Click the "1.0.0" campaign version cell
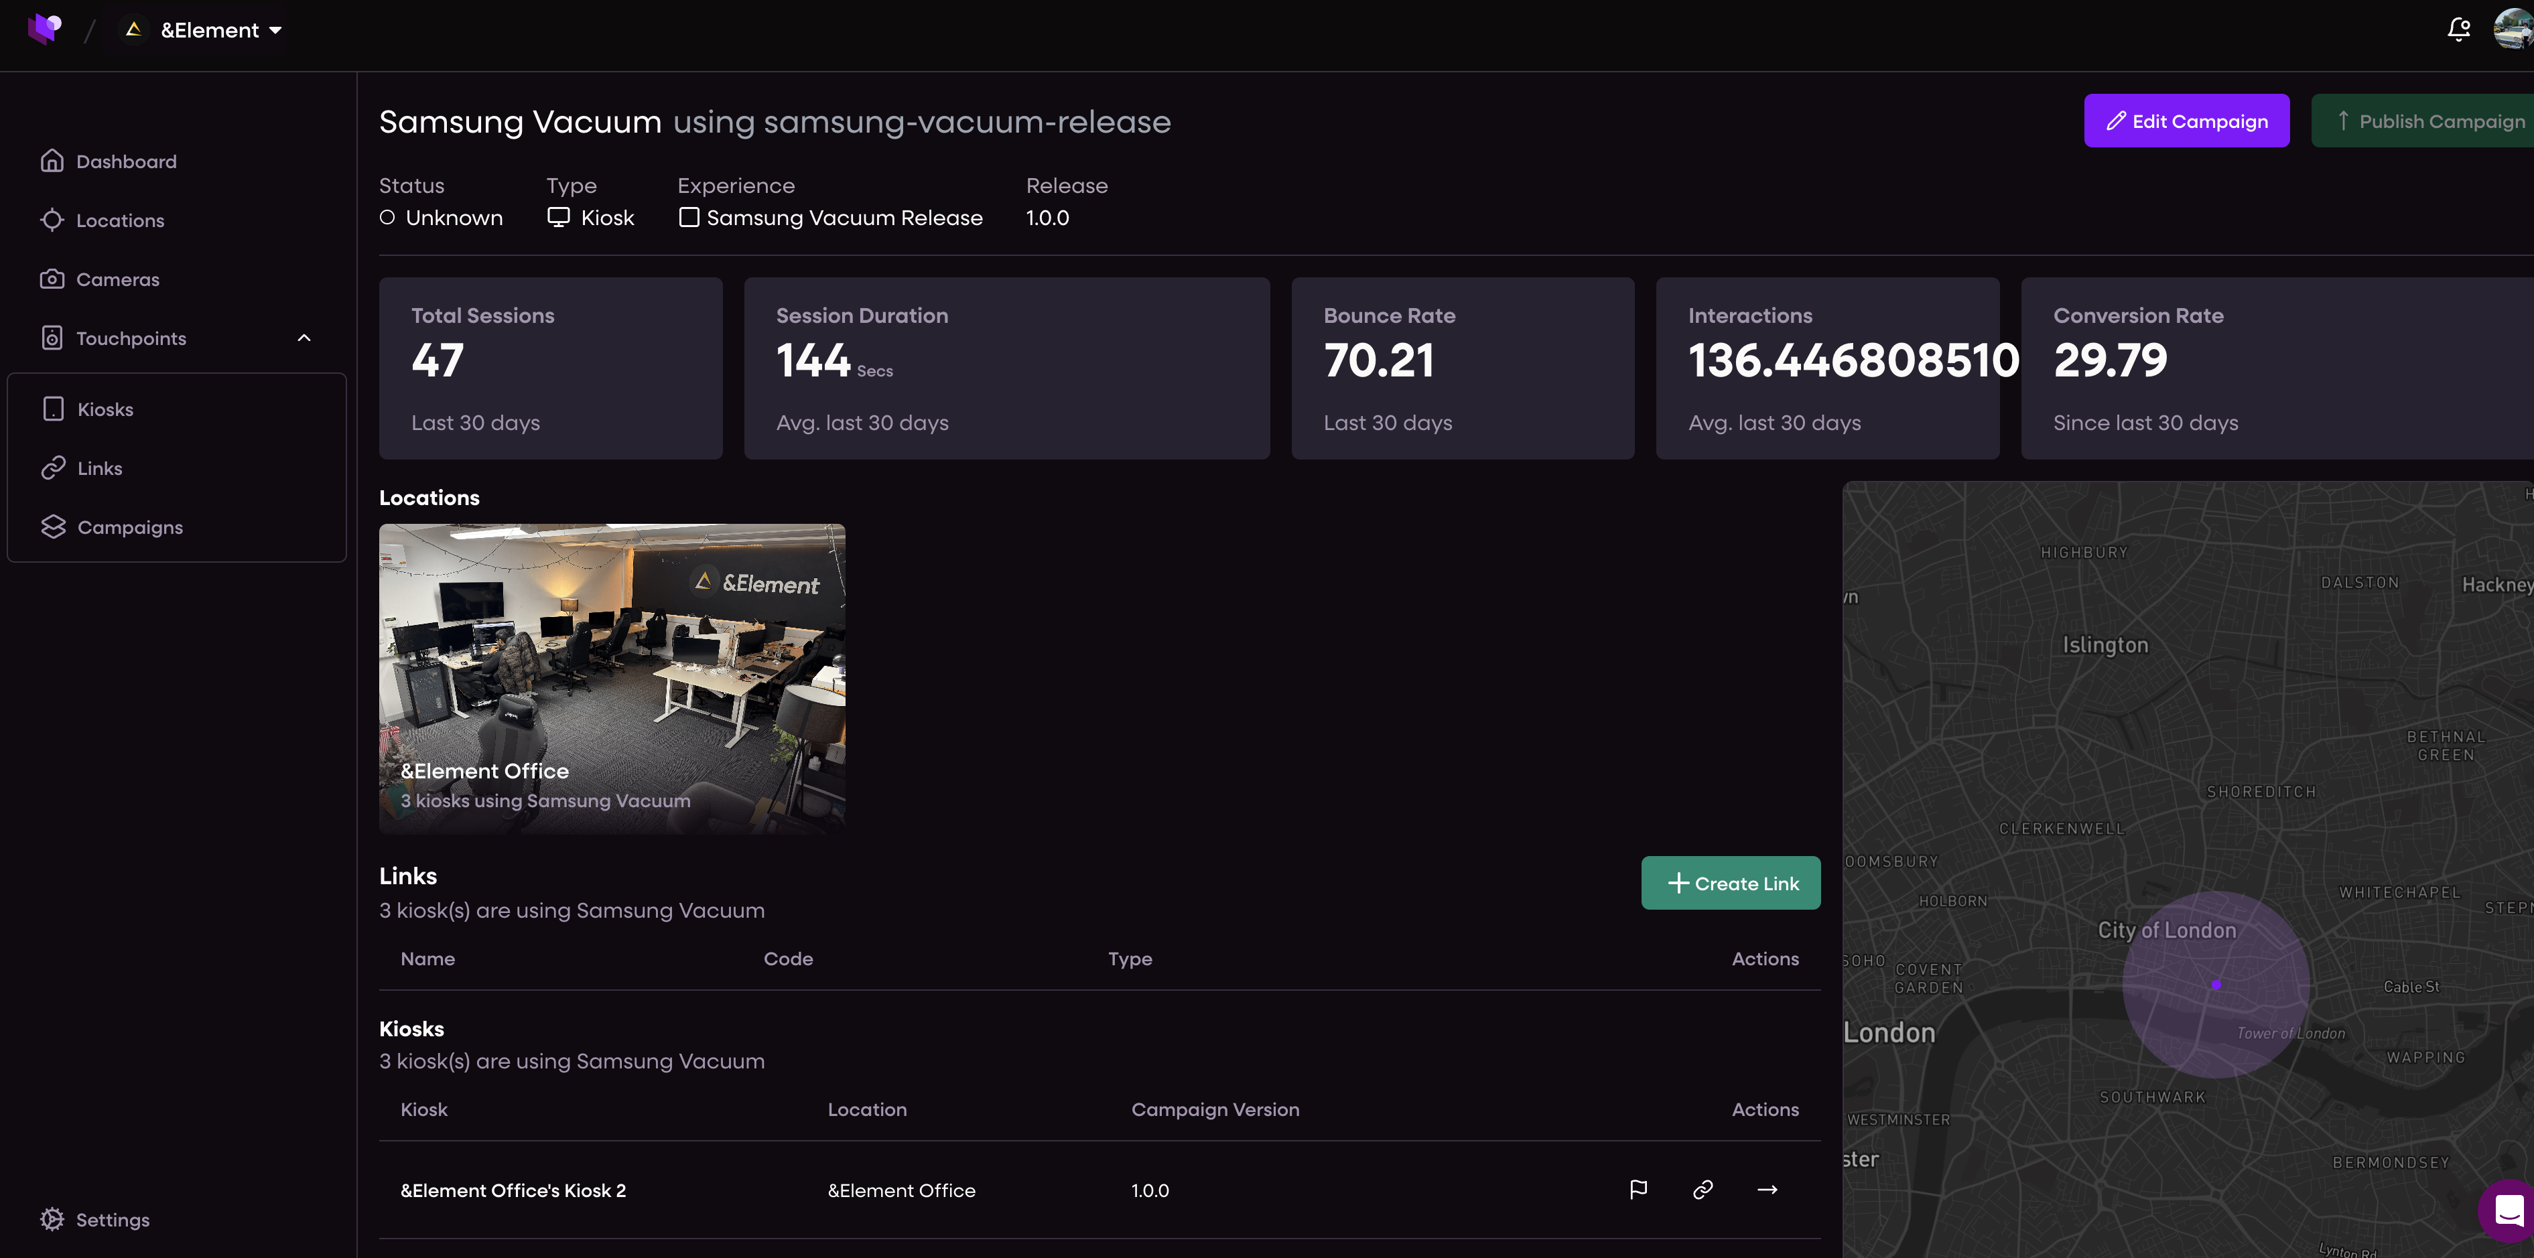Image resolution: width=2534 pixels, height=1258 pixels. coord(1150,1190)
